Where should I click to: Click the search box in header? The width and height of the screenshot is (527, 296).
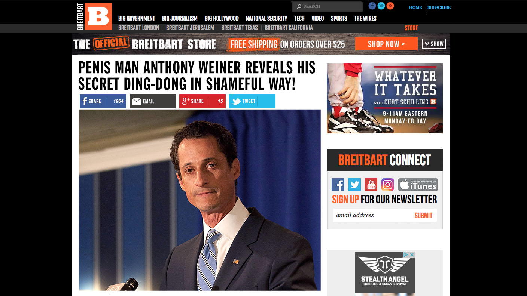(x=328, y=6)
